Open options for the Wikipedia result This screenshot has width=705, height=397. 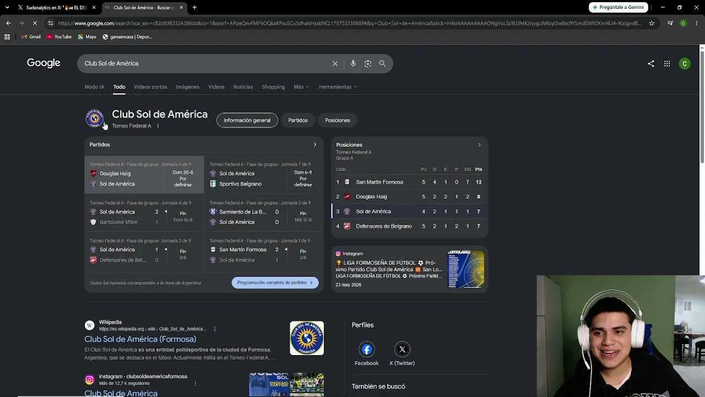point(215,329)
